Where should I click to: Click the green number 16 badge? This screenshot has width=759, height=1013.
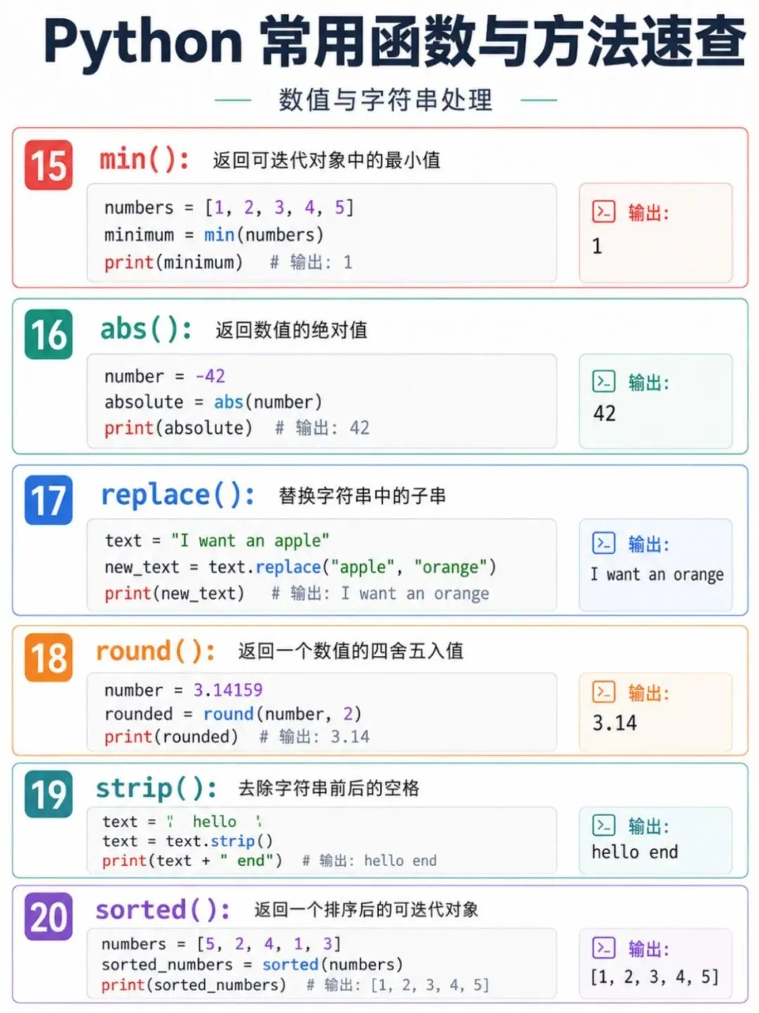coord(48,334)
